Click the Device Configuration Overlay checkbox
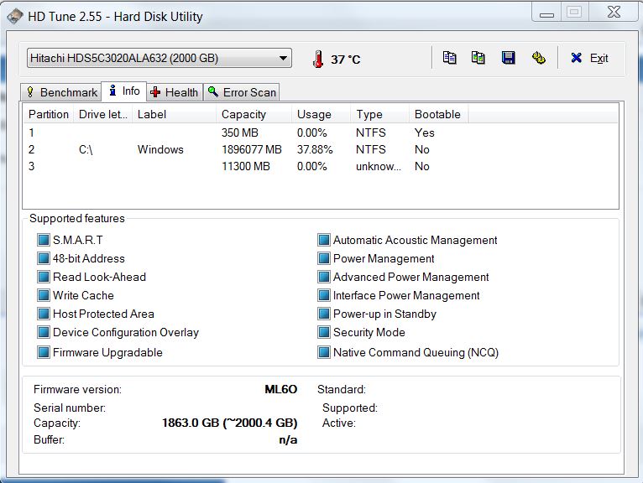643x483 pixels. point(43,332)
